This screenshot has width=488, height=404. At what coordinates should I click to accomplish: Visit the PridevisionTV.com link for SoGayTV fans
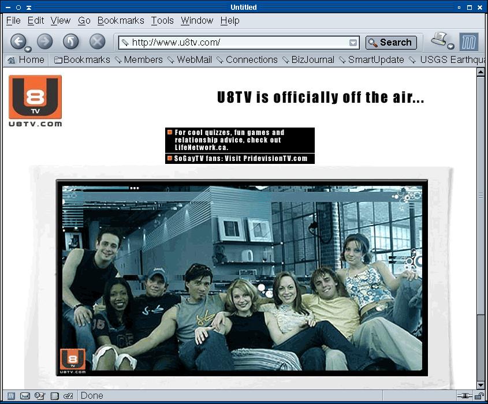pos(240,159)
